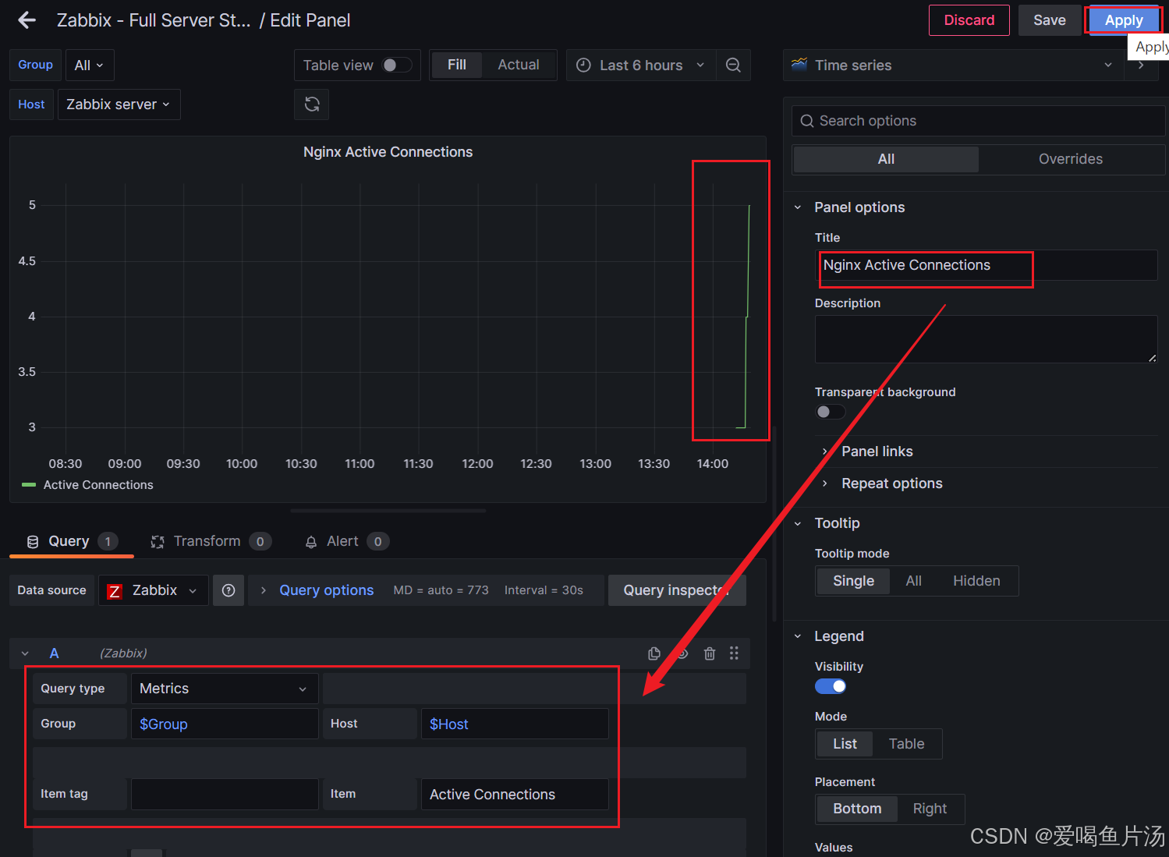1169x857 pixels.
Task: Toggle the Table view switch
Action: 397,66
